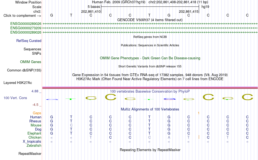Screen dimensions: 258x160
Task: Click the ENSG00000273209 gene label
Action: point(26,28)
